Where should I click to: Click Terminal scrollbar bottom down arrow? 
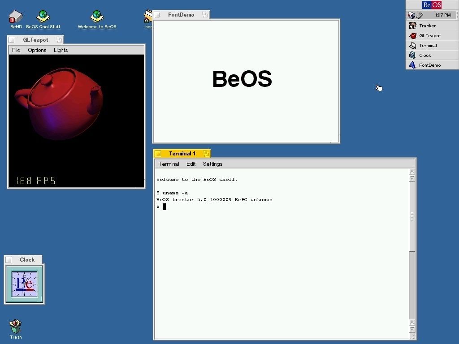412,329
